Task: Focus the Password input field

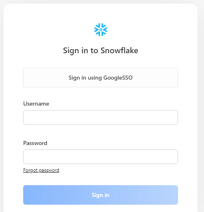Action: point(100,157)
